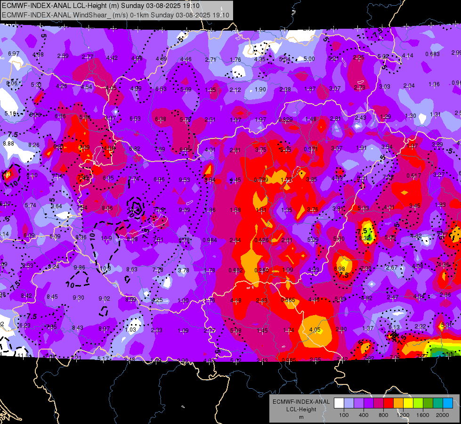The height and width of the screenshot is (424, 461).
Task: Click the wind shear value 6.98
Action: [x=340, y=269]
